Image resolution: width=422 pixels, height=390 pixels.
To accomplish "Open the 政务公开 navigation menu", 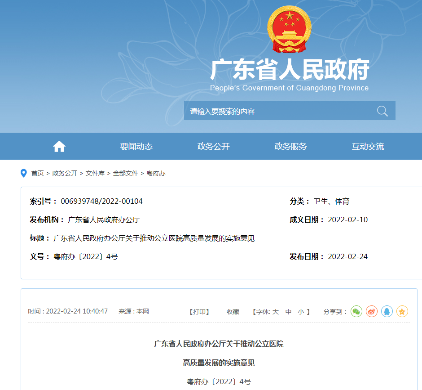I will [213, 147].
